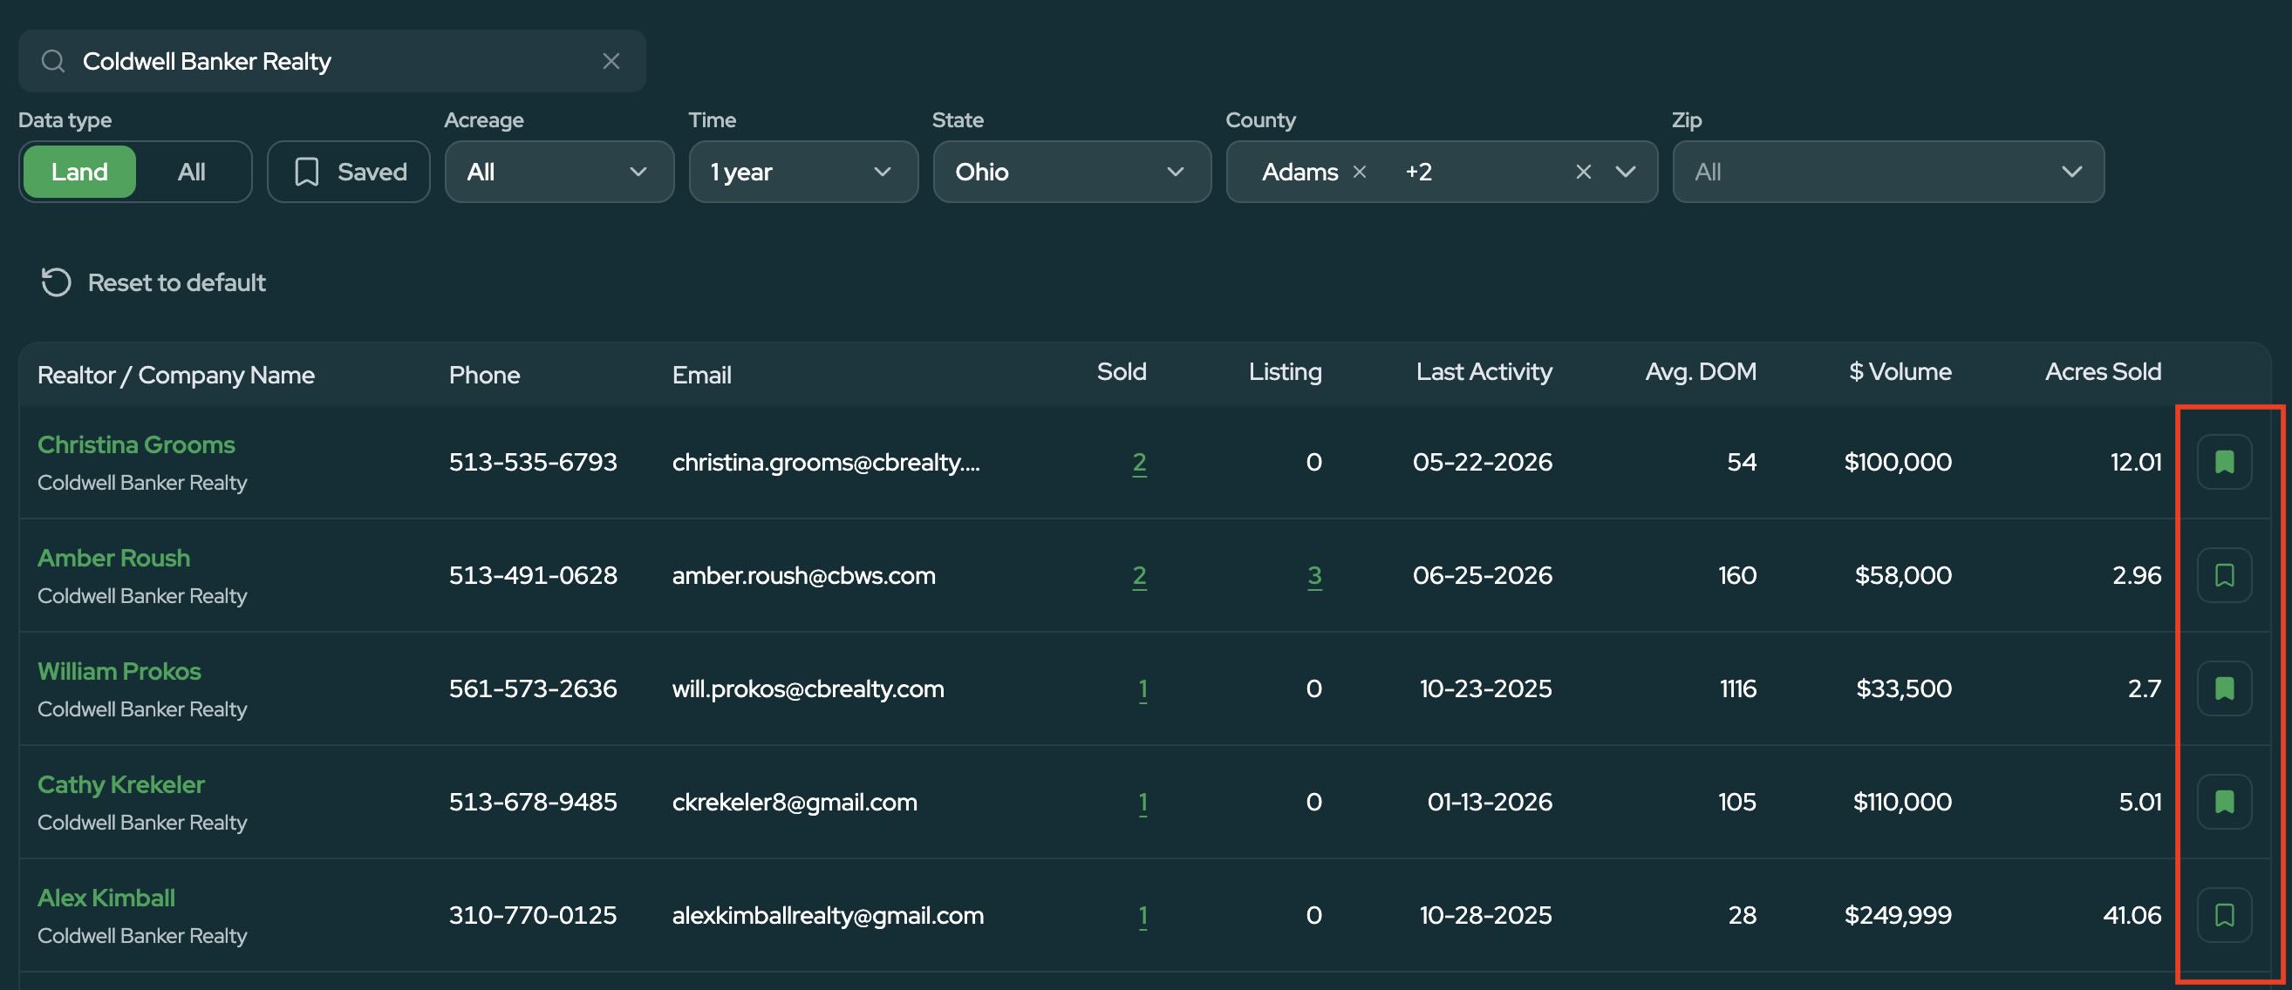Click acres sold value 41.06
2292x990 pixels.
(2132, 915)
